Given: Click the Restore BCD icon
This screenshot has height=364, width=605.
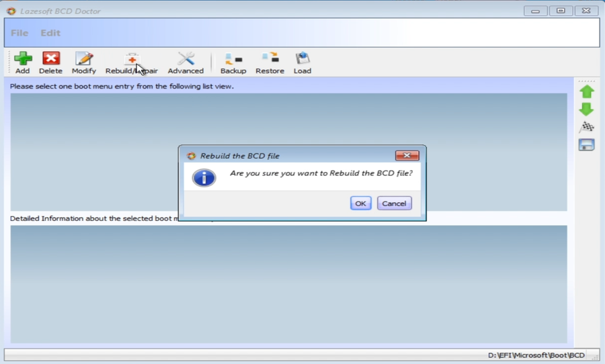Looking at the screenshot, I should 270,58.
